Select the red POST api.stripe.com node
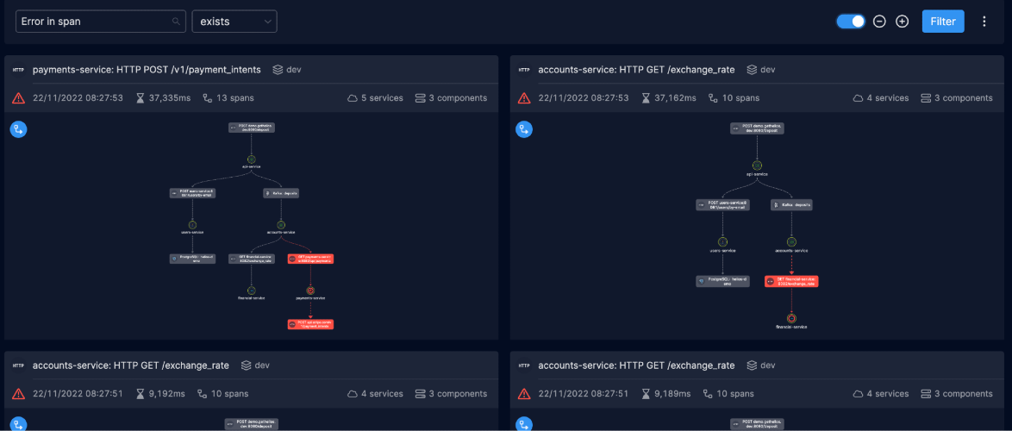Image resolution: width=1012 pixels, height=431 pixels. [310, 324]
